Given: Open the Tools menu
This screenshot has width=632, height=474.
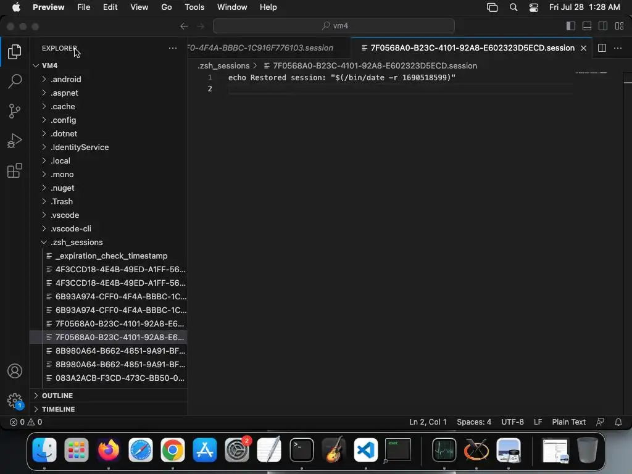Looking at the screenshot, I should (194, 7).
